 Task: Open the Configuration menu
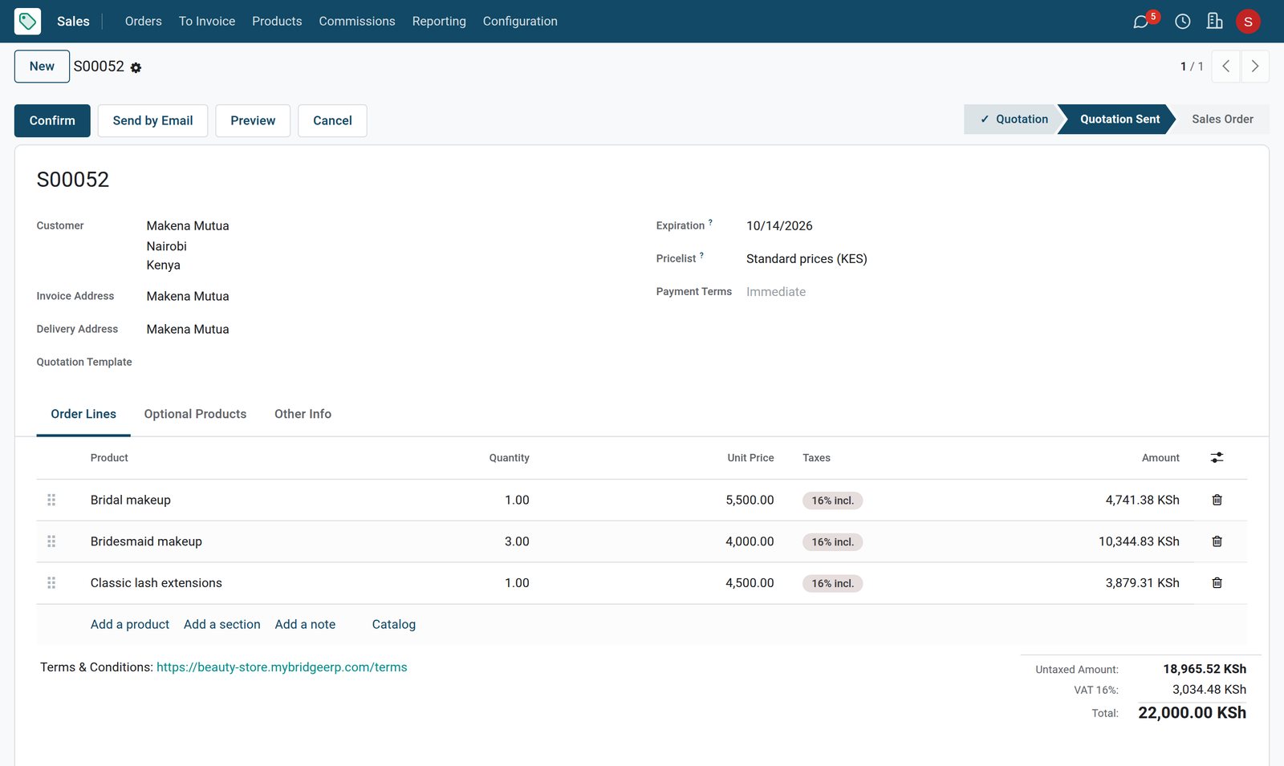520,21
